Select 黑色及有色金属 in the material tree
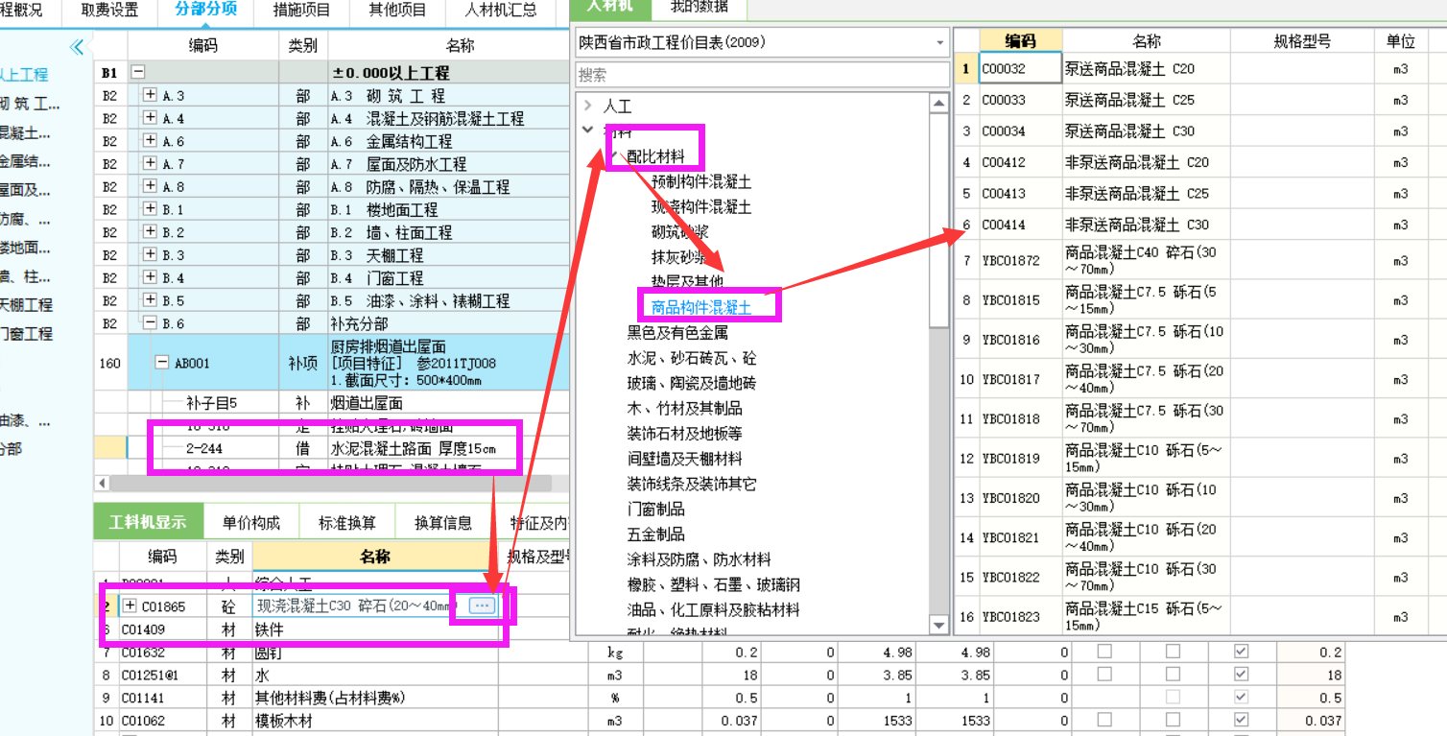1447x736 pixels. click(677, 333)
